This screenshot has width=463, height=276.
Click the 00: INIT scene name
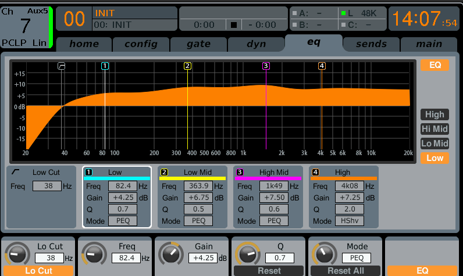tap(113, 25)
